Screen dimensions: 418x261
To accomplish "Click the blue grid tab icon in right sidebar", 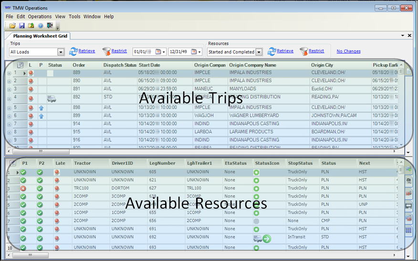I will coord(409,230).
